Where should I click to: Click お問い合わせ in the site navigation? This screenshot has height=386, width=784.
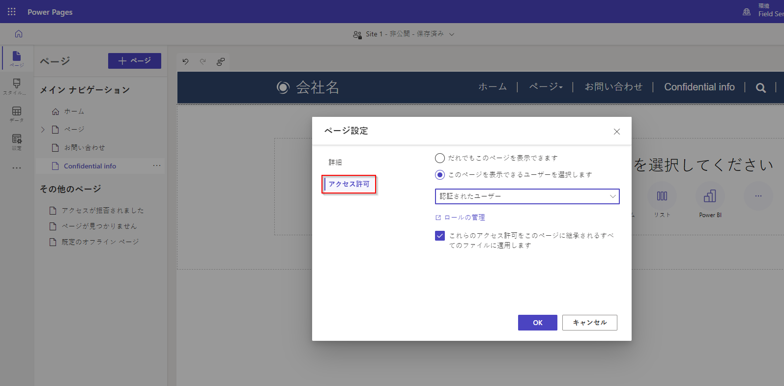pos(613,87)
